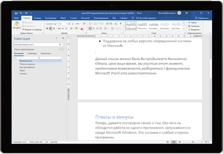Toggle bold Ж formatting
This screenshot has height=154, width=223.
47,29
